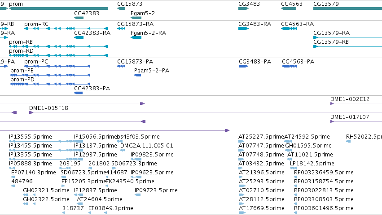Screen dimensions: 382x215
Task: Select the DME1-015F18 clone feature
Action: 206,113
